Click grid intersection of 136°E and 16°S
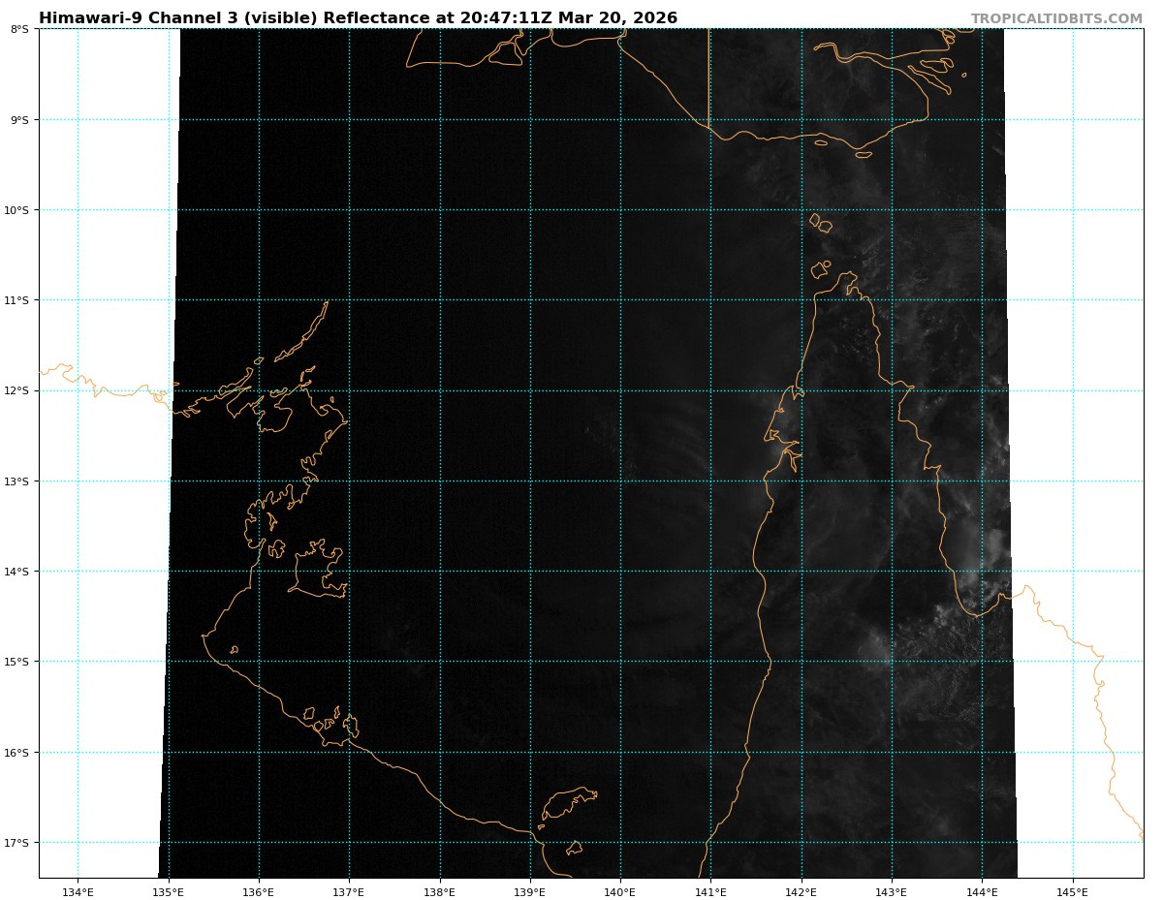 coord(259,753)
